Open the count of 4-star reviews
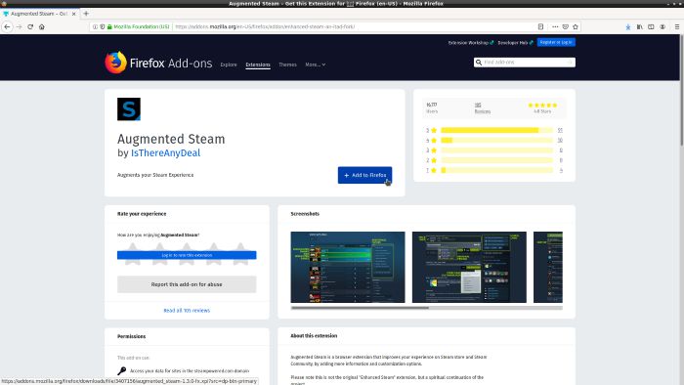The image size is (684, 385). click(x=560, y=141)
